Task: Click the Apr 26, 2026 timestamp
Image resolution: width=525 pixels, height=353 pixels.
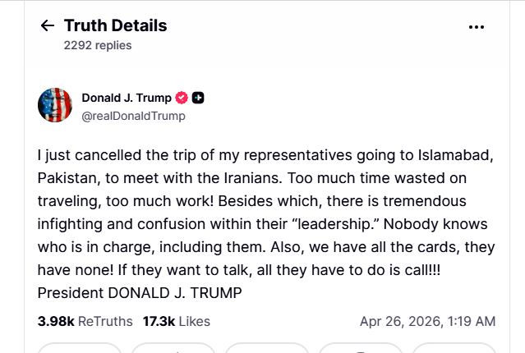Action: click(427, 321)
